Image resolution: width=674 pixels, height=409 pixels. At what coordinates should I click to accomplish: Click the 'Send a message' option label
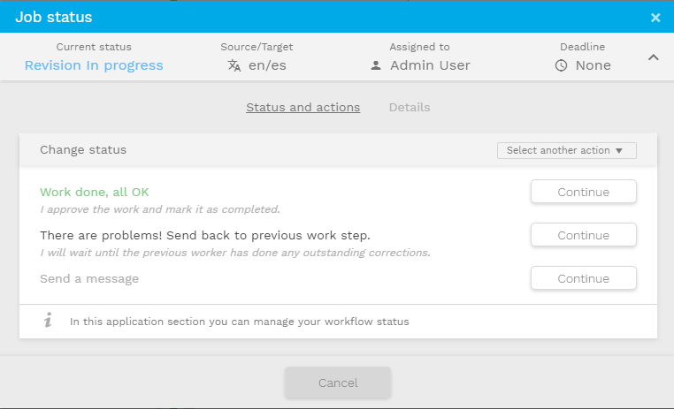point(89,278)
